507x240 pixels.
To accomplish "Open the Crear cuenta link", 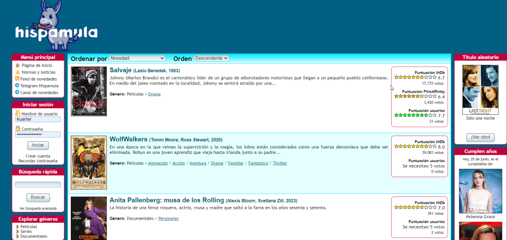I will pyautogui.click(x=38, y=156).
